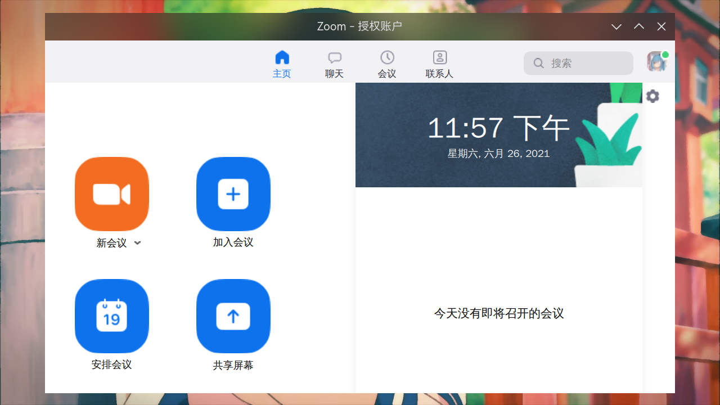Expand the 新会议 dropdown arrow
720x405 pixels.
pyautogui.click(x=138, y=243)
